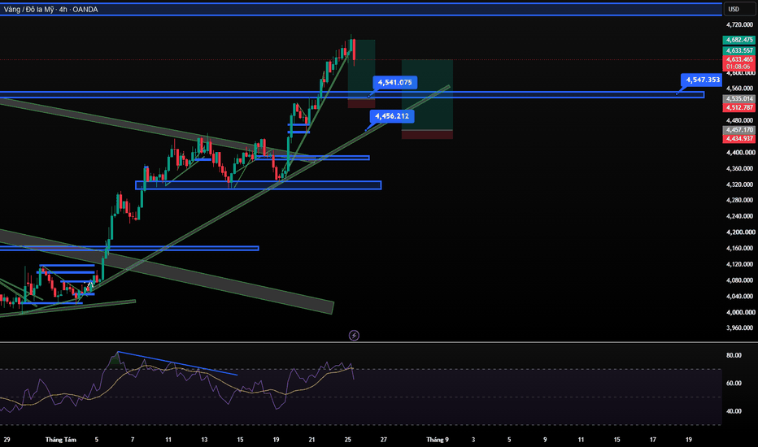Click the green 4,682.475 price axis tag
758x447 pixels.
[x=738, y=40]
